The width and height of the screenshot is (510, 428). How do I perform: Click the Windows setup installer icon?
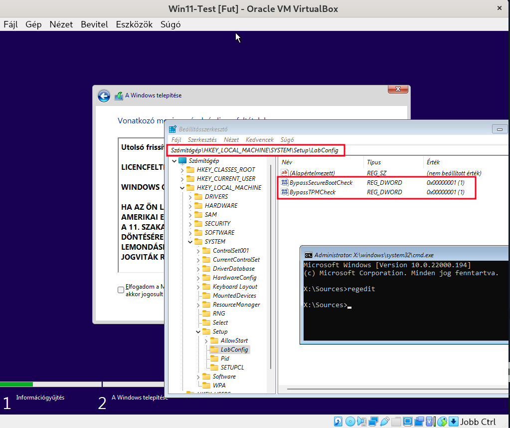click(x=119, y=96)
